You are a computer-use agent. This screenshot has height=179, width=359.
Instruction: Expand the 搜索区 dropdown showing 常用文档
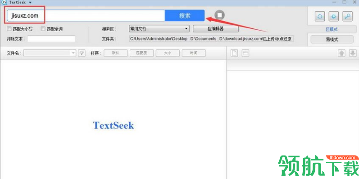pyautogui.click(x=159, y=29)
